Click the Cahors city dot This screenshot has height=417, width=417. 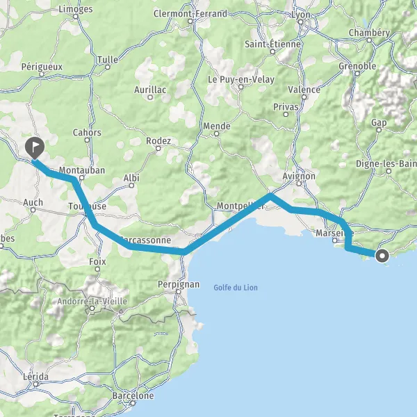[x=87, y=140]
